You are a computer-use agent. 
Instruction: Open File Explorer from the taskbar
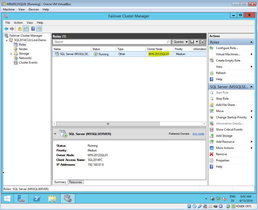[x=52, y=198]
